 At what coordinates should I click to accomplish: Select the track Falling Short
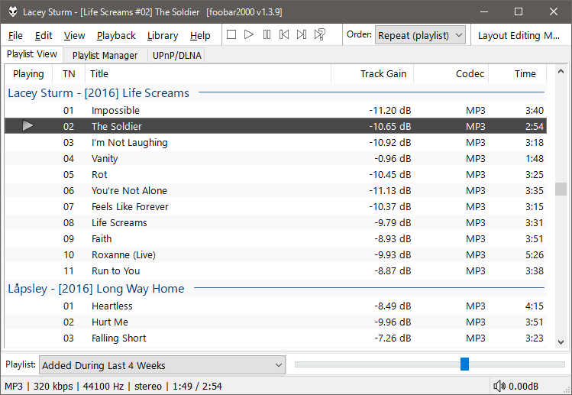tap(276, 338)
